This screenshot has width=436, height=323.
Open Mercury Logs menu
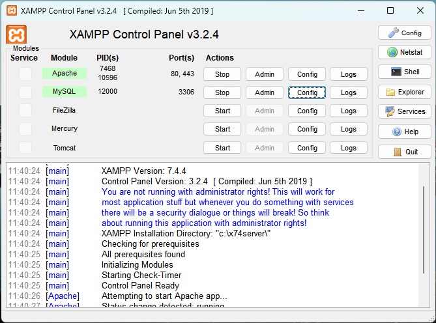[349, 129]
